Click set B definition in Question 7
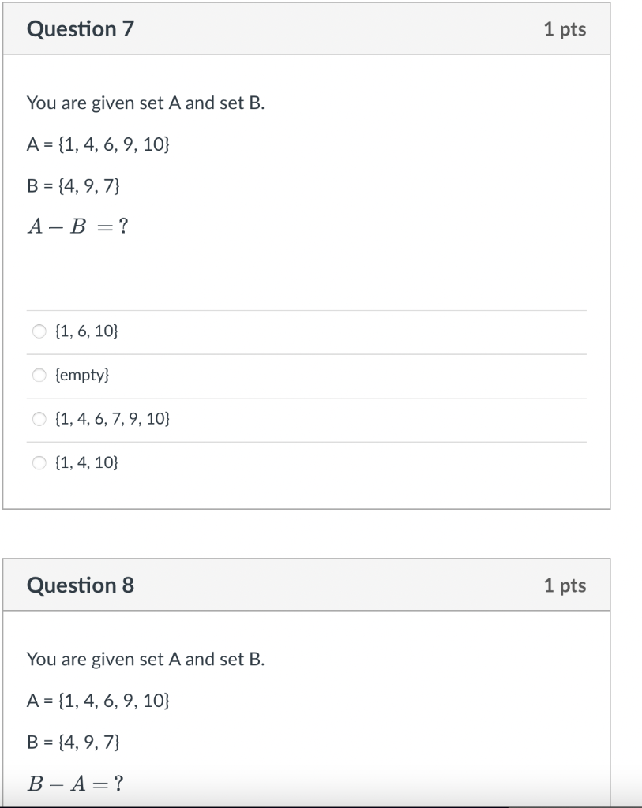The height and width of the screenshot is (808, 642). (x=73, y=185)
